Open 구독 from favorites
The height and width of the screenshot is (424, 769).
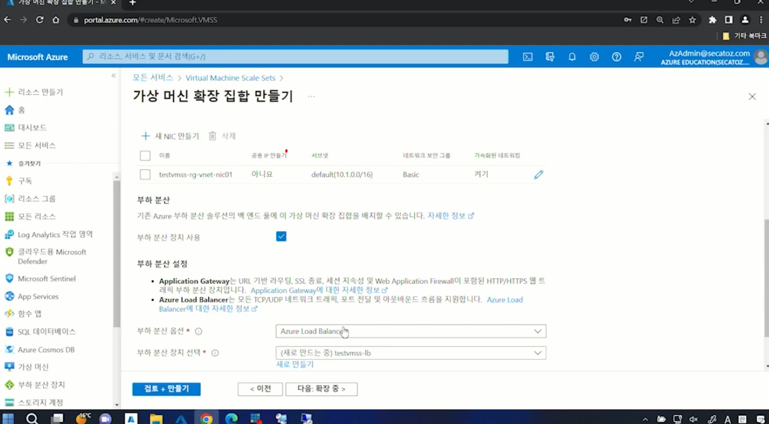(18, 181)
